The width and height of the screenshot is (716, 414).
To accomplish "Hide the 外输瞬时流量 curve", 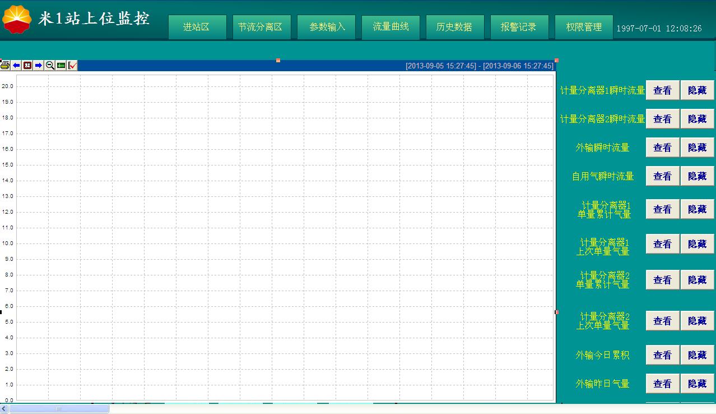I will (x=698, y=148).
